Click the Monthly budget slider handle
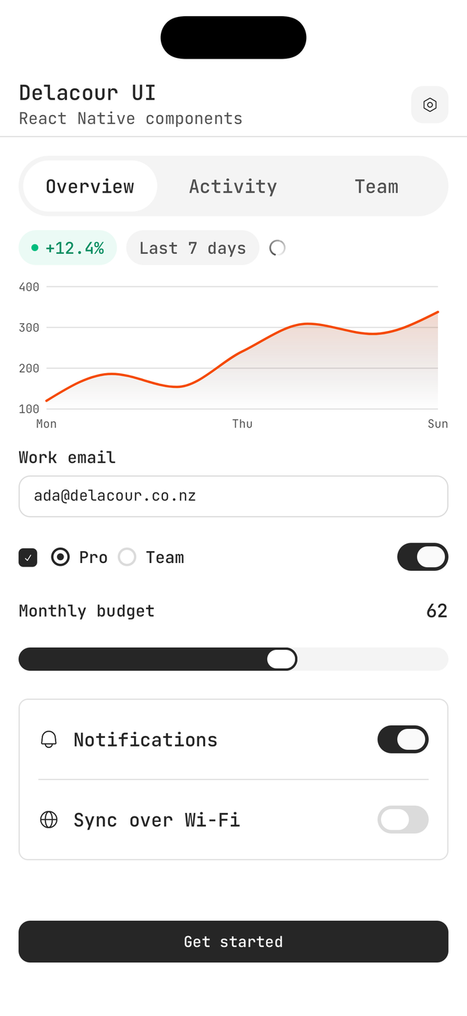This screenshot has height=1016, width=467. point(281,659)
